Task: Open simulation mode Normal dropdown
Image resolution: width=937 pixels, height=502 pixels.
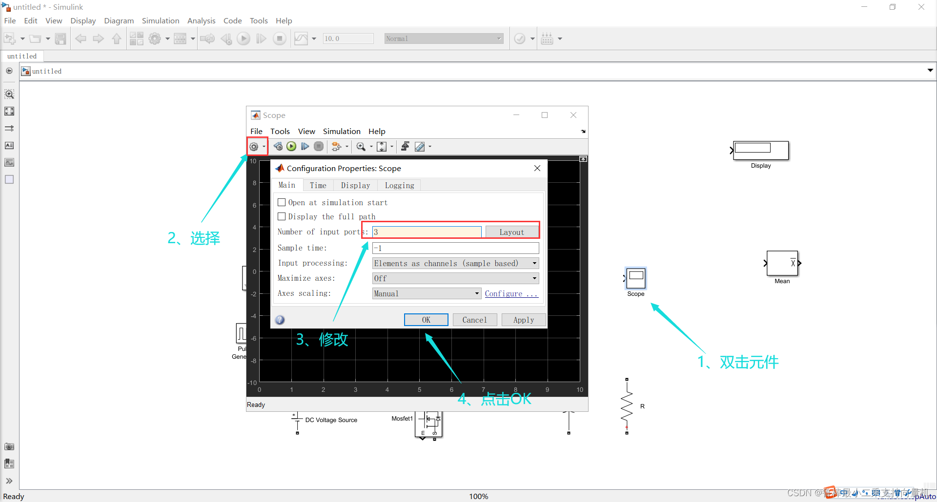Action: (x=444, y=39)
